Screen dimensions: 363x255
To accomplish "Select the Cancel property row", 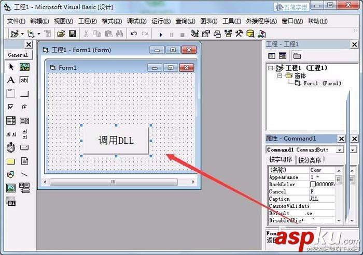I will pyautogui.click(x=302, y=192).
